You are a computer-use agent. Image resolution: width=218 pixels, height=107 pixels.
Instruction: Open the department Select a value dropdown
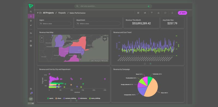[98, 24]
